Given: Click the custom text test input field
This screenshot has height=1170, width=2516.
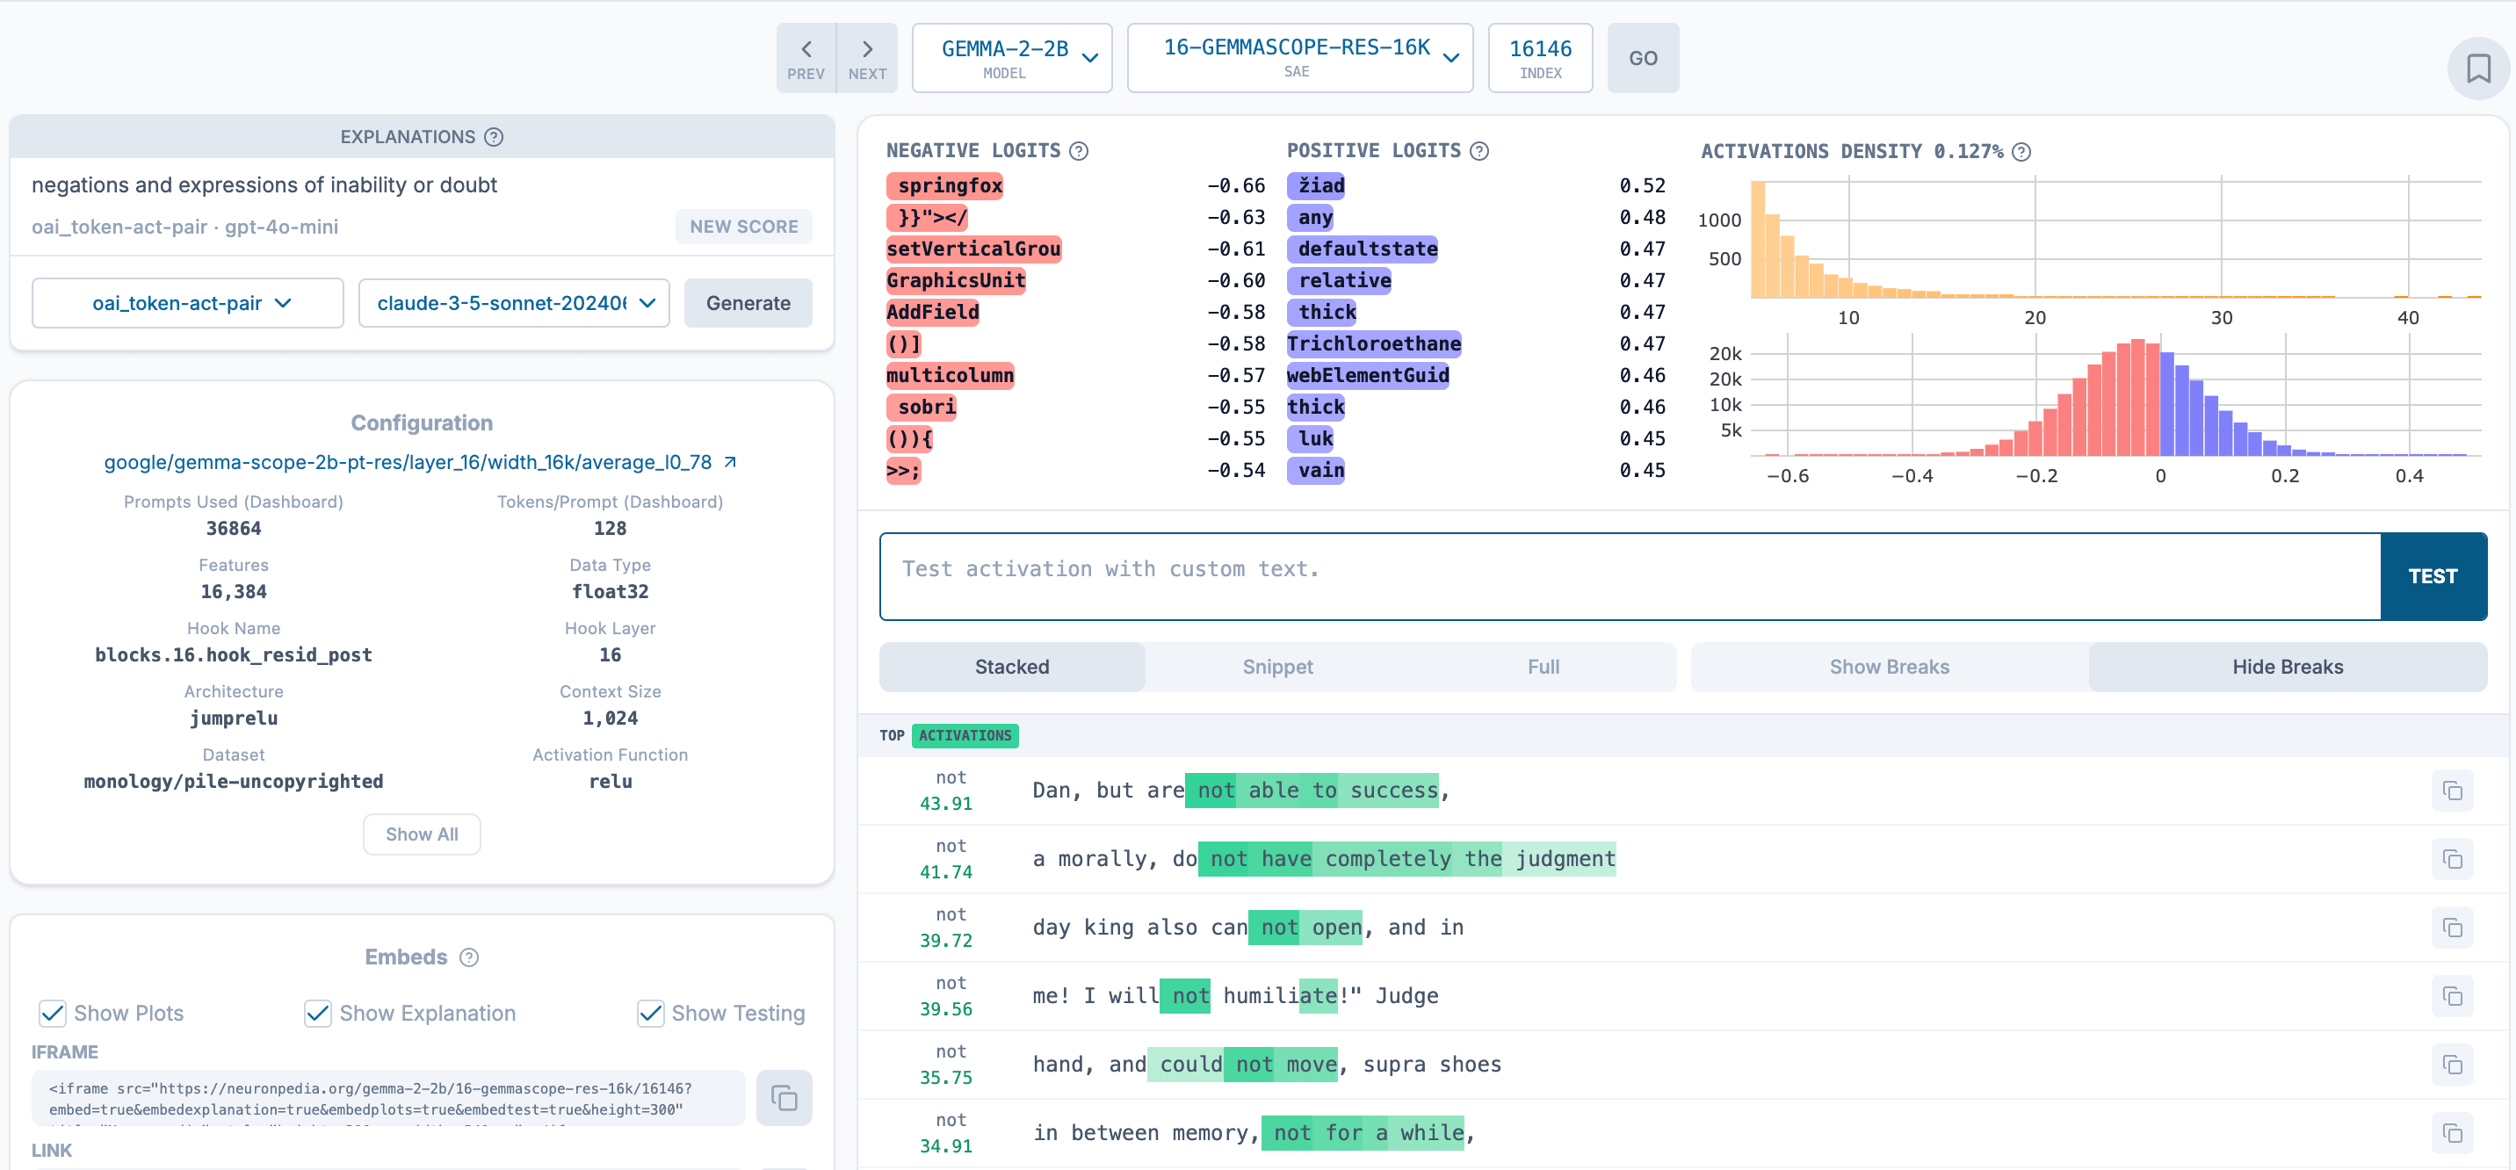Looking at the screenshot, I should [1629, 576].
